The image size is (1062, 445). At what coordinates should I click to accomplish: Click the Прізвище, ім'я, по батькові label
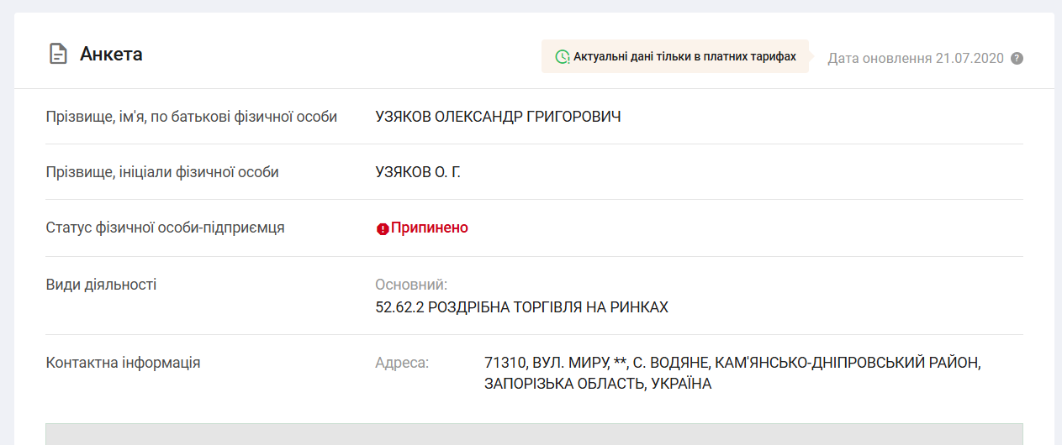[x=191, y=117]
